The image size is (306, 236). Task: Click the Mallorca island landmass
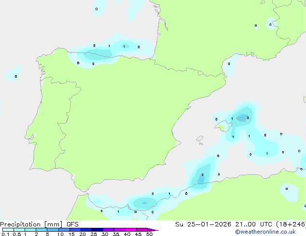click(223, 126)
